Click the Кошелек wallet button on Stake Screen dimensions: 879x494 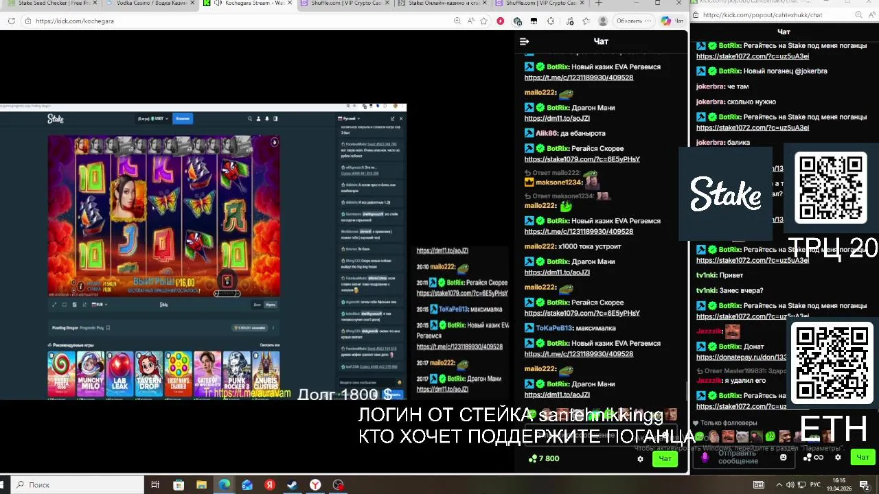point(183,119)
